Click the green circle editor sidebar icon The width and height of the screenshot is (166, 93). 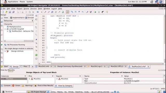coord(36,55)
